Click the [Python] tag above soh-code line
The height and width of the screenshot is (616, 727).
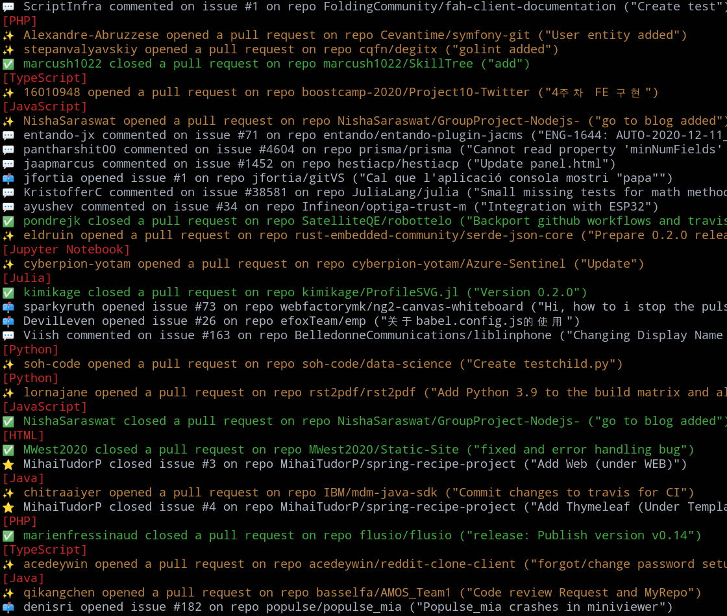pos(31,350)
